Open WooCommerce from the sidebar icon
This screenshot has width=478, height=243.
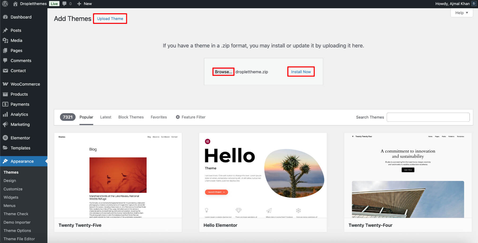click(6, 84)
